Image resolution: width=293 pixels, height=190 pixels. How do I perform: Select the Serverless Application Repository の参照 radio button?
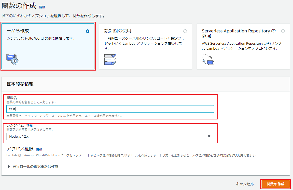click(283, 31)
